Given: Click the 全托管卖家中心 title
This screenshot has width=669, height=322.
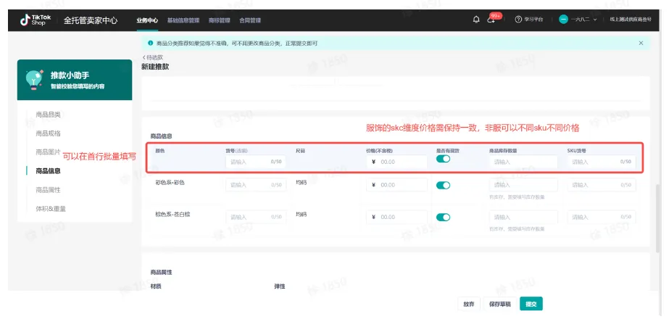Looking at the screenshot, I should coord(91,20).
